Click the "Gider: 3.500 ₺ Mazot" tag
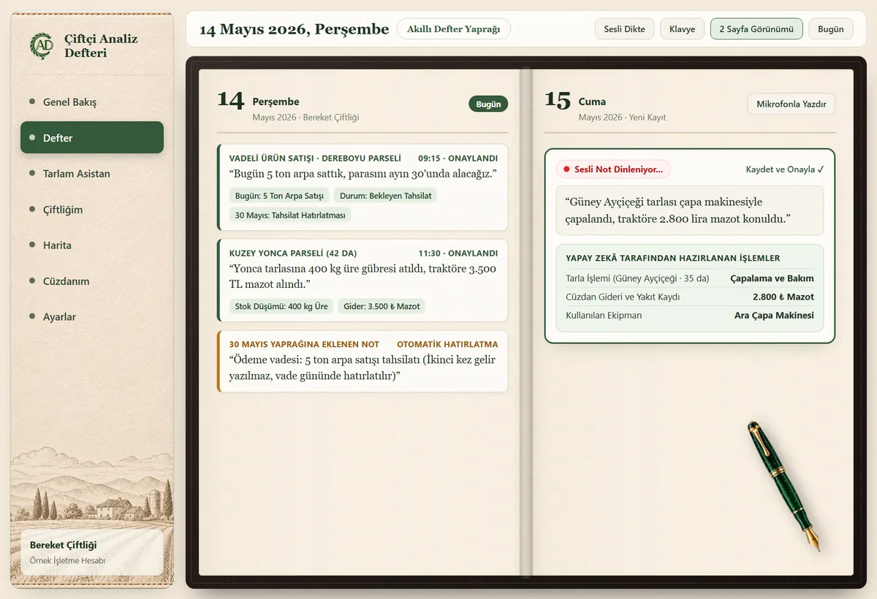 [x=382, y=307]
